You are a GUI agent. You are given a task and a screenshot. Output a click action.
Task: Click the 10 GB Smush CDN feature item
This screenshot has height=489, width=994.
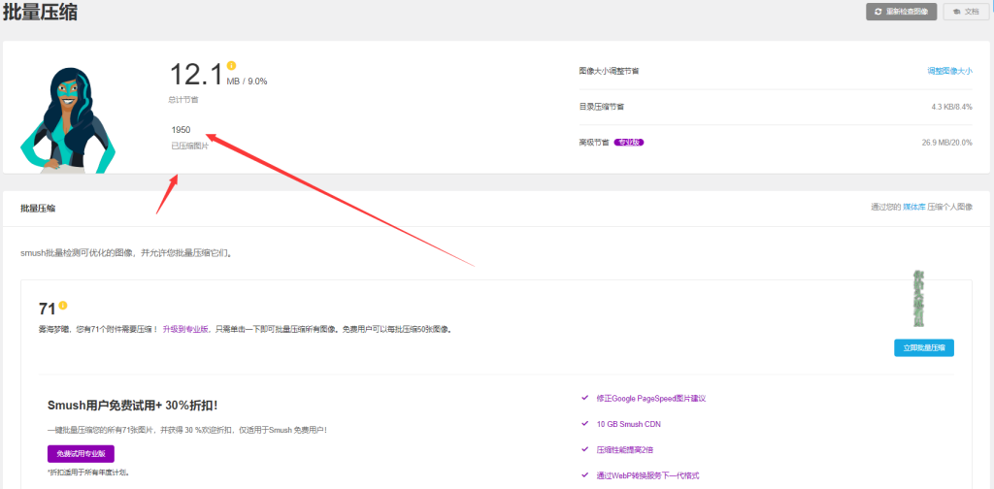pyautogui.click(x=628, y=424)
